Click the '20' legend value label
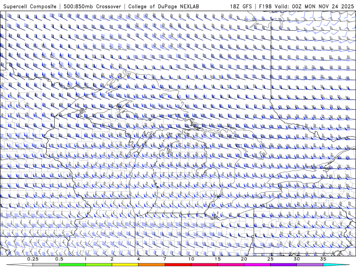356x267 pixels. pos(244,259)
